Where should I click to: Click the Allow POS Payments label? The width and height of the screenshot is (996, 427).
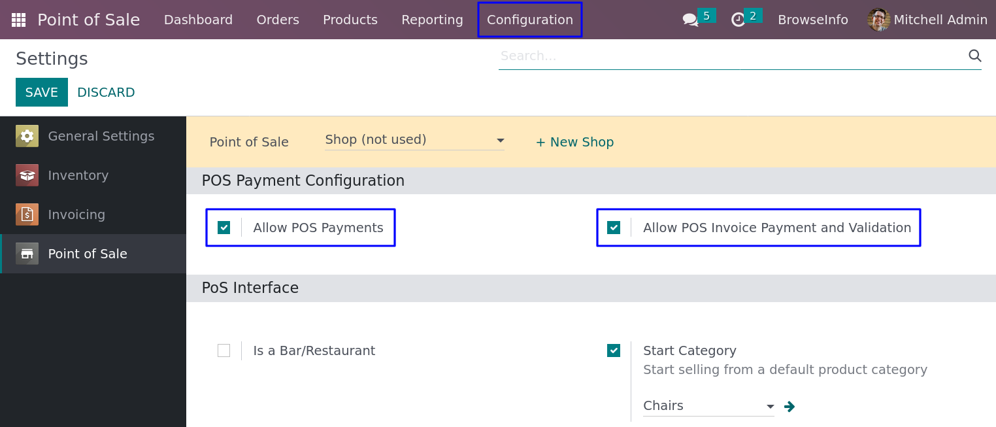click(318, 228)
